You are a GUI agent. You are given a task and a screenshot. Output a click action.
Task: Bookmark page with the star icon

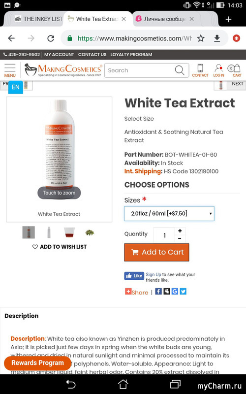(201, 38)
